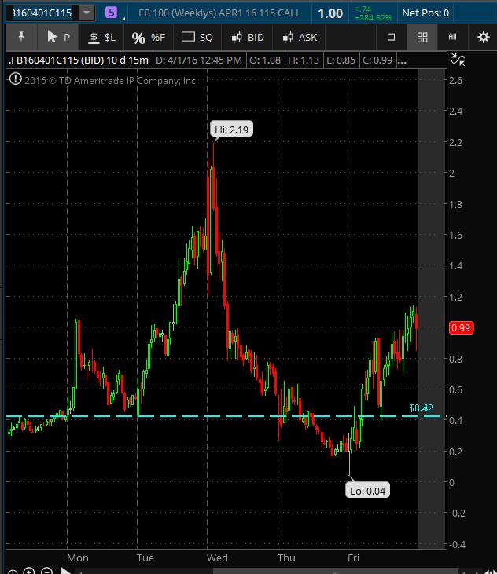Click the All button in the toolbar
The width and height of the screenshot is (497, 574).
point(452,37)
